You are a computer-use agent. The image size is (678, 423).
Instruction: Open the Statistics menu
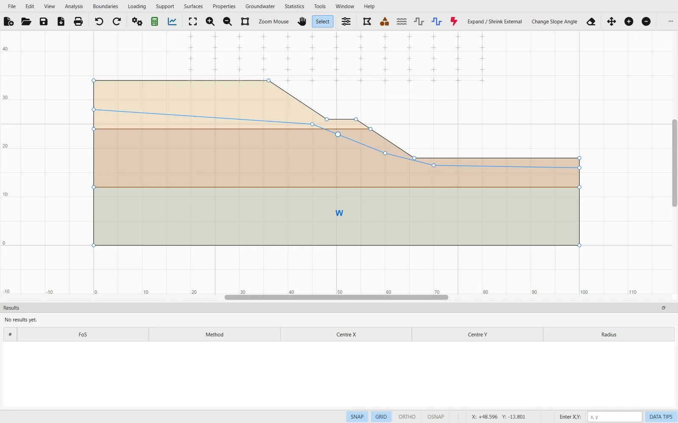click(x=295, y=6)
